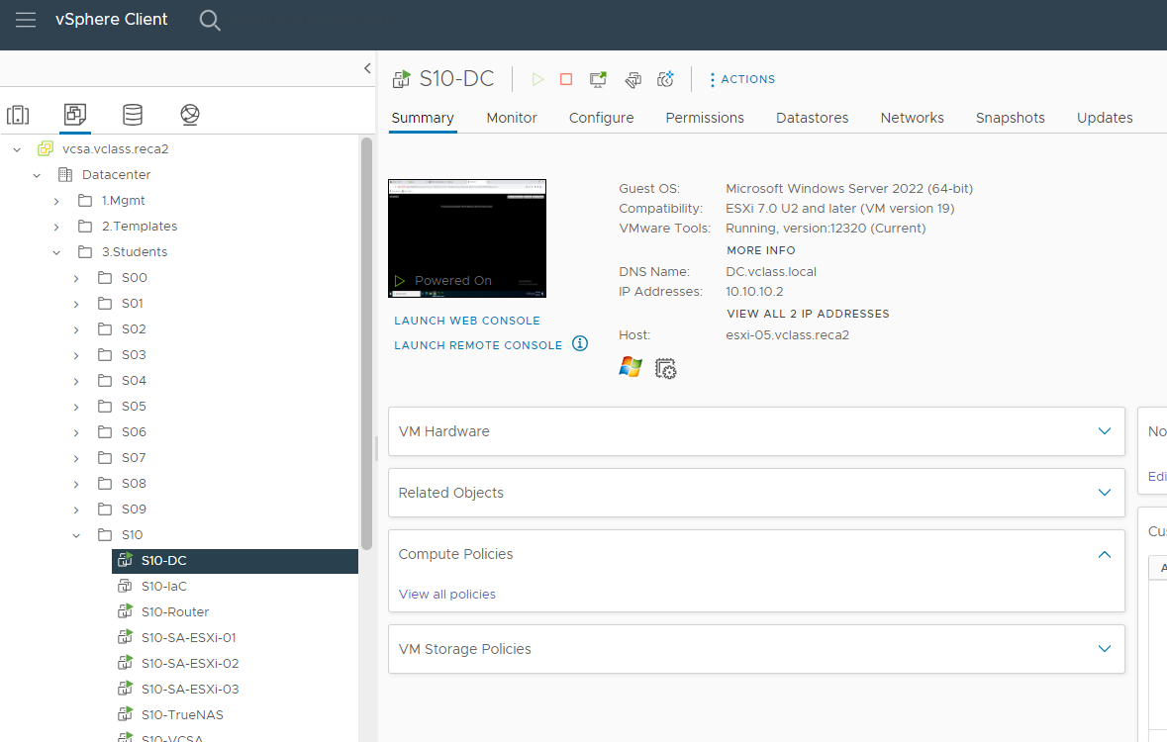Edit VM settings from toolbar icon
The width and height of the screenshot is (1167, 742).
(632, 79)
